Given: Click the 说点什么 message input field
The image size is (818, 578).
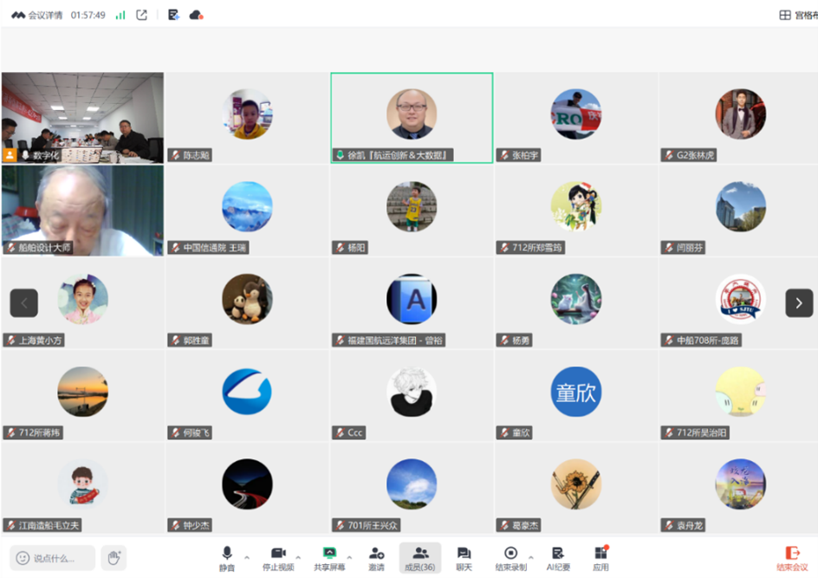Looking at the screenshot, I should [52, 558].
